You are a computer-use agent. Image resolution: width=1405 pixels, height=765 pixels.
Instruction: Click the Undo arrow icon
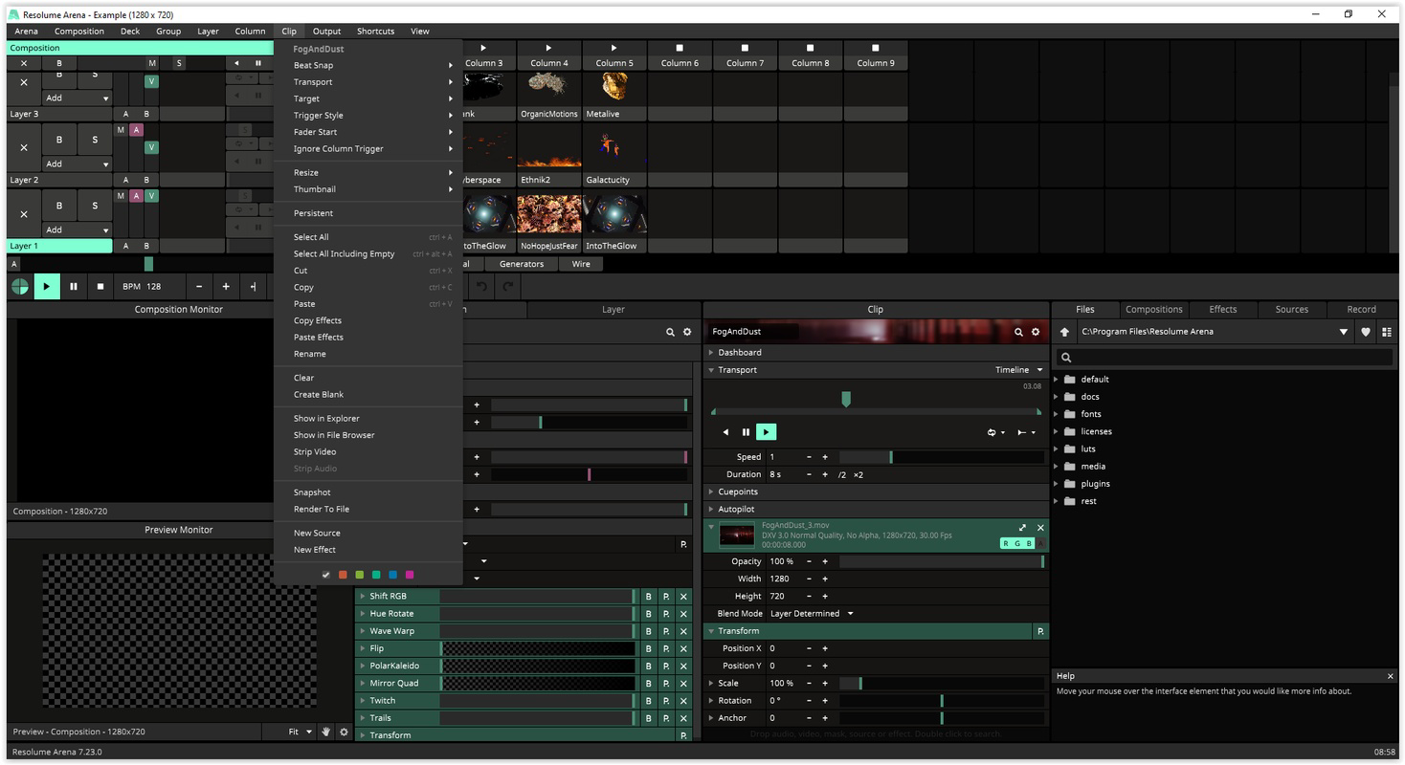(482, 286)
